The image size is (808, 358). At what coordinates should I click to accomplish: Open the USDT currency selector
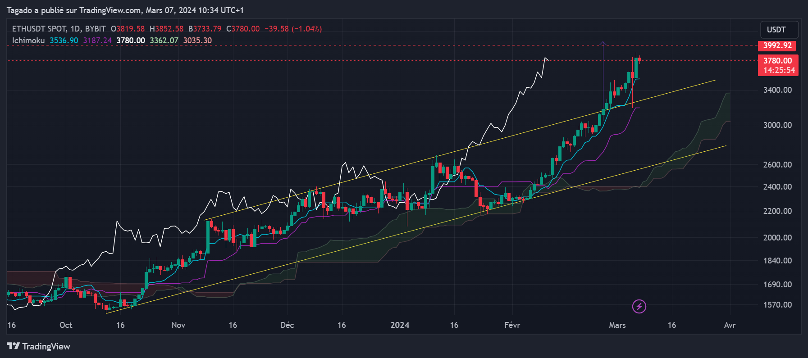(x=780, y=30)
